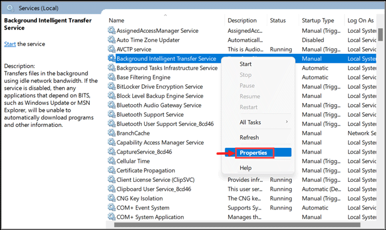Screen dimensions: 386x230
Task: Click the Capability Access Manager Service gear icon
Action: (x=111, y=143)
